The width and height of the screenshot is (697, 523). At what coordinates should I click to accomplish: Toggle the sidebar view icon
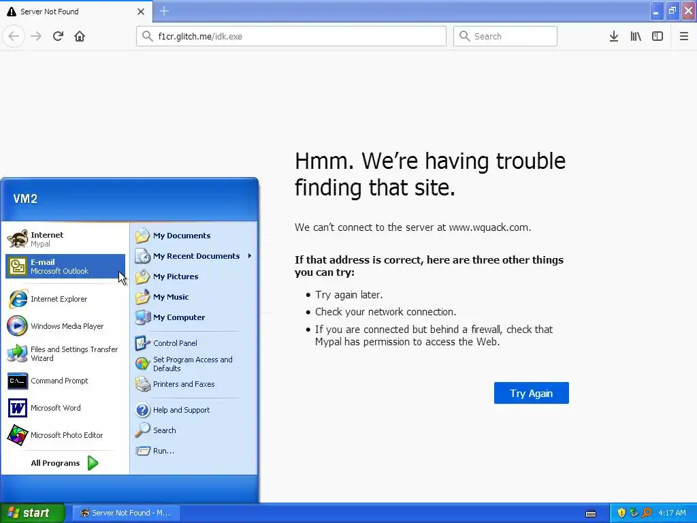click(x=658, y=36)
